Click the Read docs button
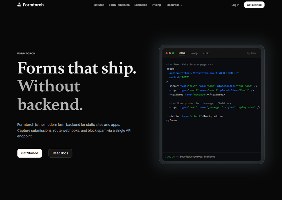 click(60, 153)
